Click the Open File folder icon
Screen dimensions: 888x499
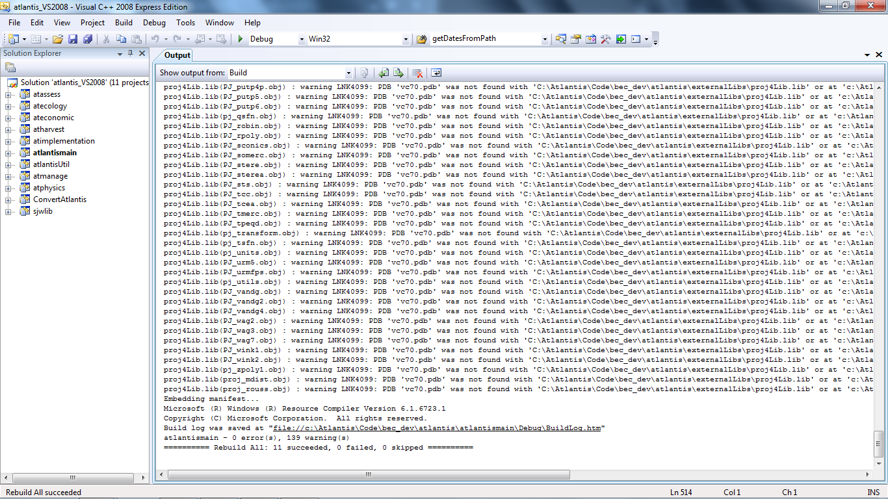point(58,39)
